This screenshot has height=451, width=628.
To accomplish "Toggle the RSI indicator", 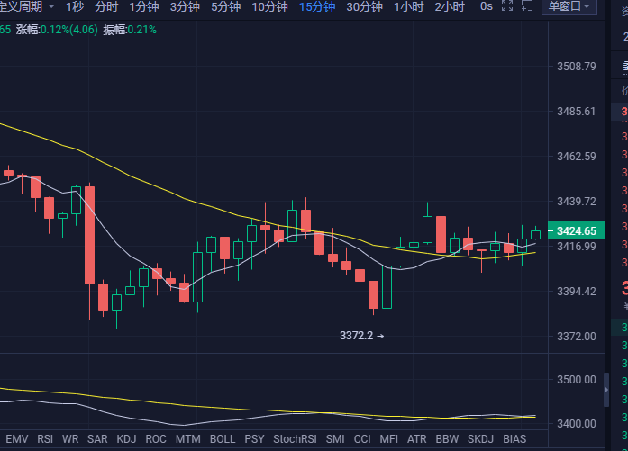I will click(x=43, y=439).
